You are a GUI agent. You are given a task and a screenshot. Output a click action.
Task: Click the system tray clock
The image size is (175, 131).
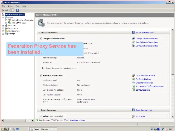171,129
